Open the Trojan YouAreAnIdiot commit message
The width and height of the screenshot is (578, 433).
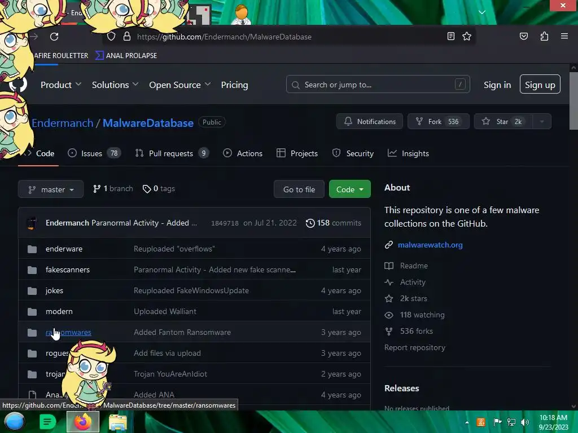(x=170, y=374)
